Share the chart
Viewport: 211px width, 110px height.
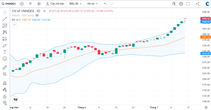[x=197, y=4]
